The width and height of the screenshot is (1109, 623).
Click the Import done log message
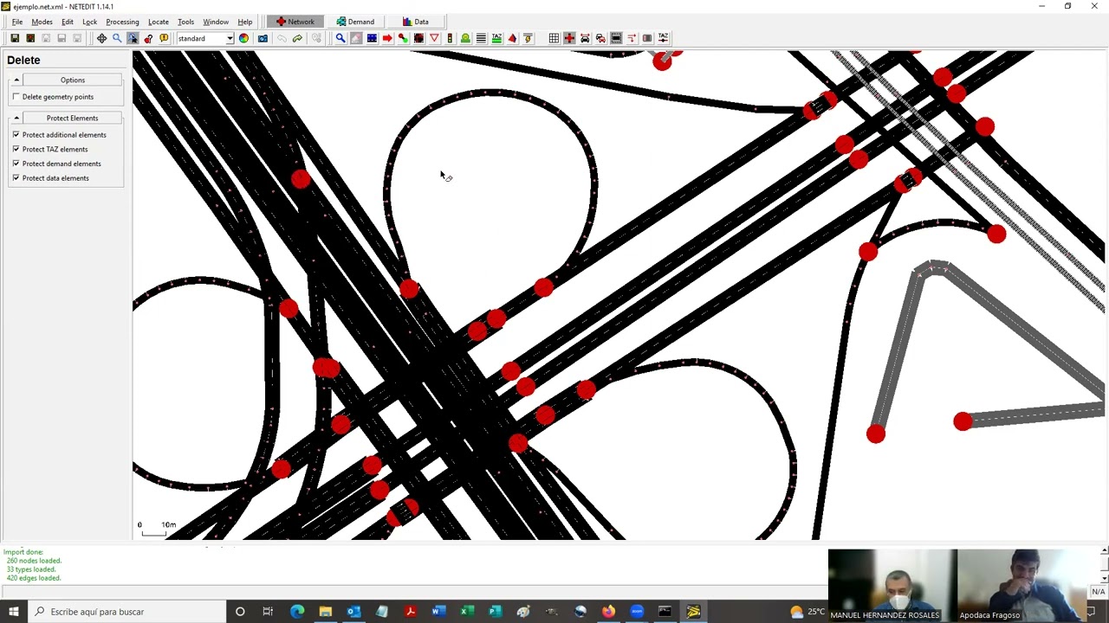[x=23, y=552]
